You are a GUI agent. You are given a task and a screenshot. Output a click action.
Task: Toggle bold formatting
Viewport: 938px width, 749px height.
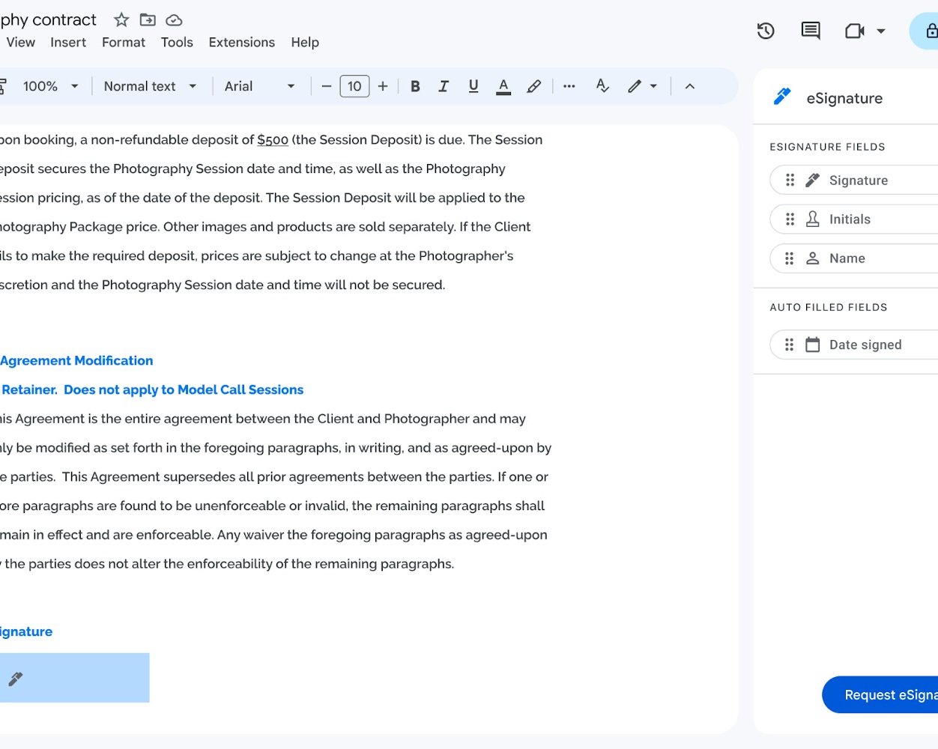[415, 86]
